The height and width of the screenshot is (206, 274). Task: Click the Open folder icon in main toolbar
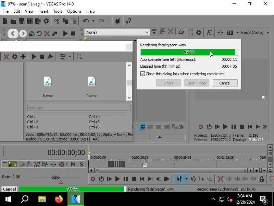[x=13, y=21]
